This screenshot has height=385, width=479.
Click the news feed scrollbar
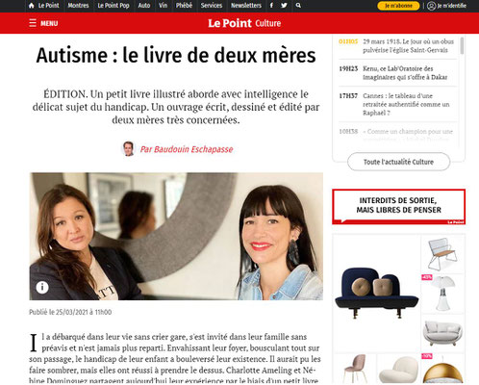tap(462, 45)
